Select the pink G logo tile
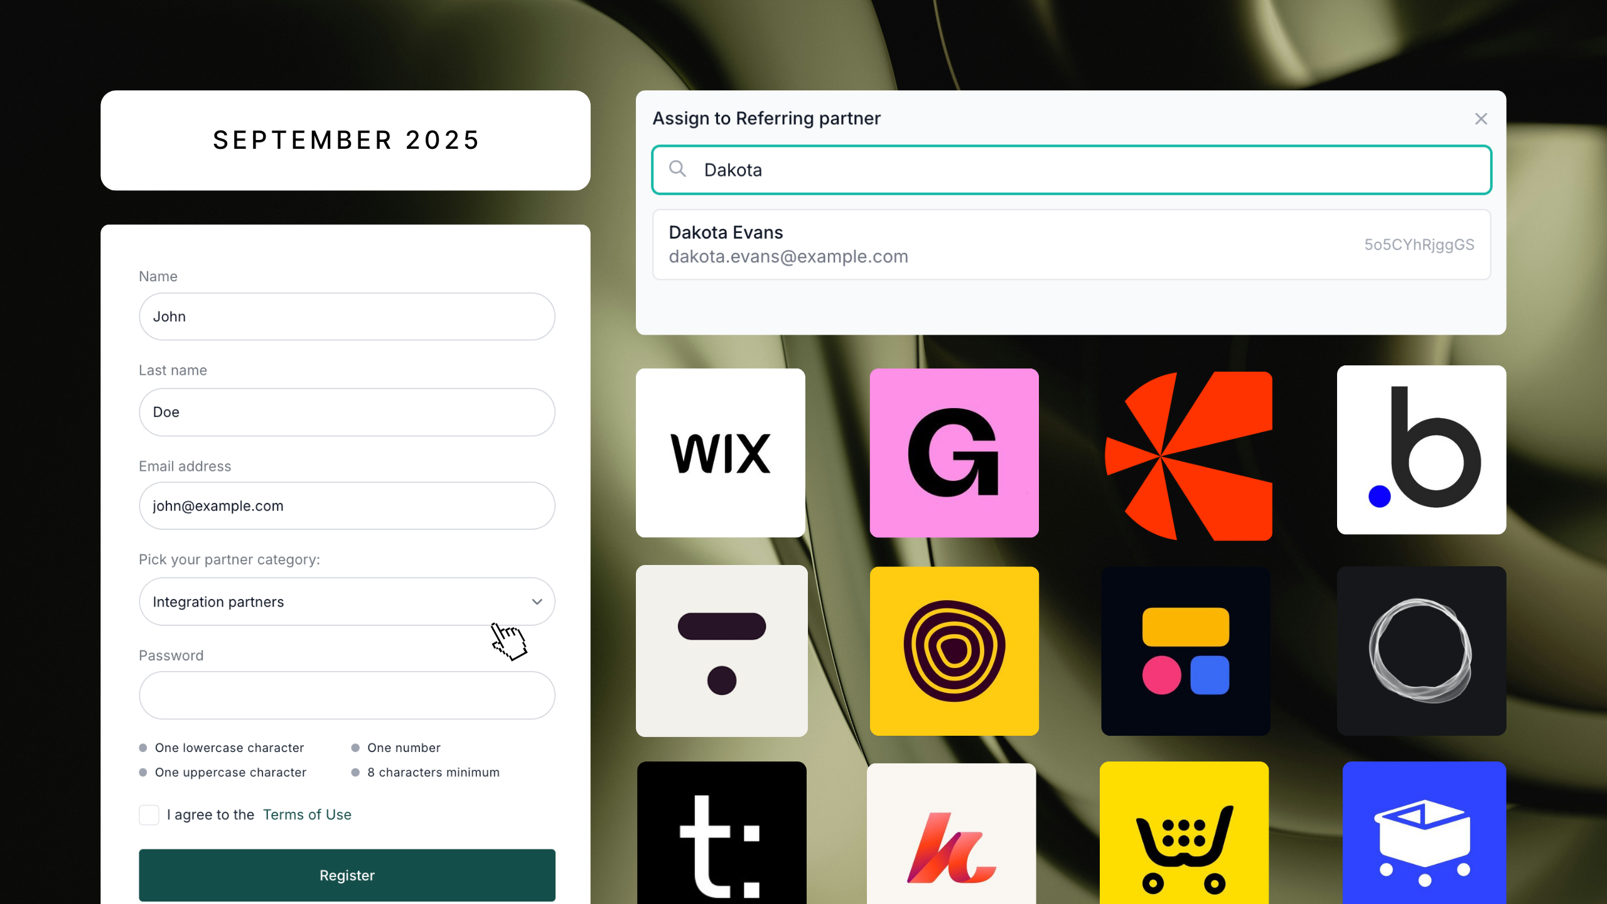This screenshot has height=904, width=1607. coord(954,453)
